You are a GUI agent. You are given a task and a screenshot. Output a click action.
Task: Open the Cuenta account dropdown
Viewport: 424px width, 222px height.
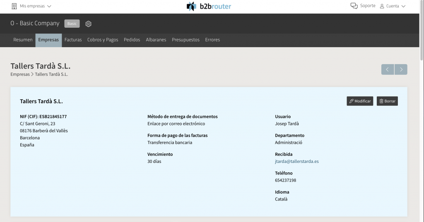point(393,6)
